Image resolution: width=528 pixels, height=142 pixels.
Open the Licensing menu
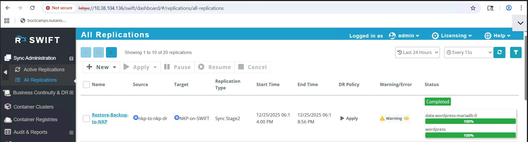tap(452, 36)
